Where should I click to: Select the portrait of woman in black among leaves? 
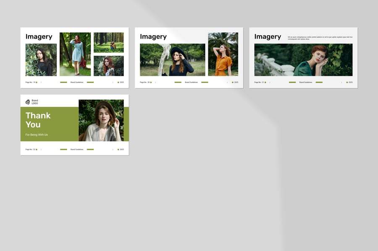pos(41,60)
